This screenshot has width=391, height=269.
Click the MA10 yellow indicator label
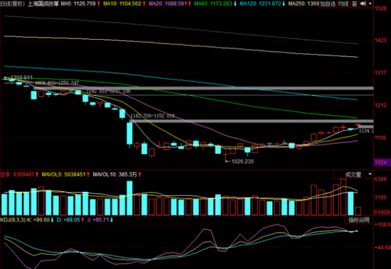tap(124, 4)
